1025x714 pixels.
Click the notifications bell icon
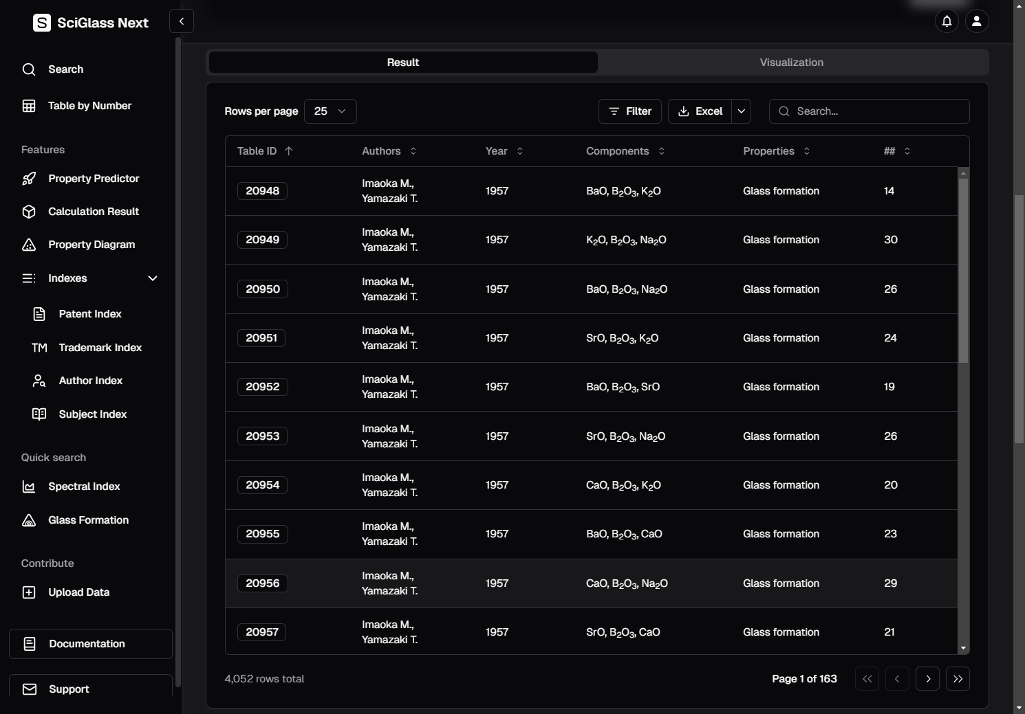click(947, 21)
